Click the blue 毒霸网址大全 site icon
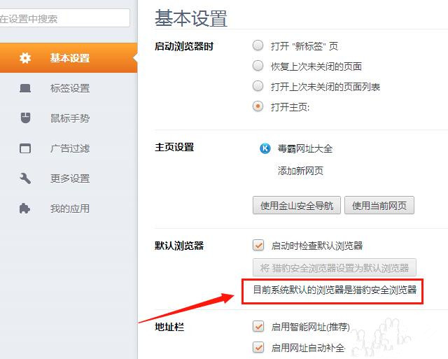The height and width of the screenshot is (359, 448). click(265, 148)
